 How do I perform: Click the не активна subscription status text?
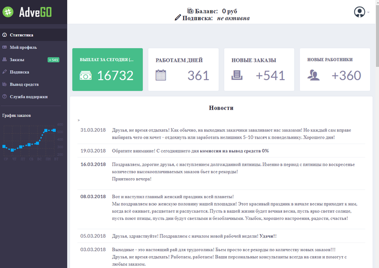point(233,18)
